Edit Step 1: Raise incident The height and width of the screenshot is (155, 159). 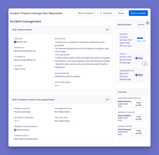(x=107, y=30)
